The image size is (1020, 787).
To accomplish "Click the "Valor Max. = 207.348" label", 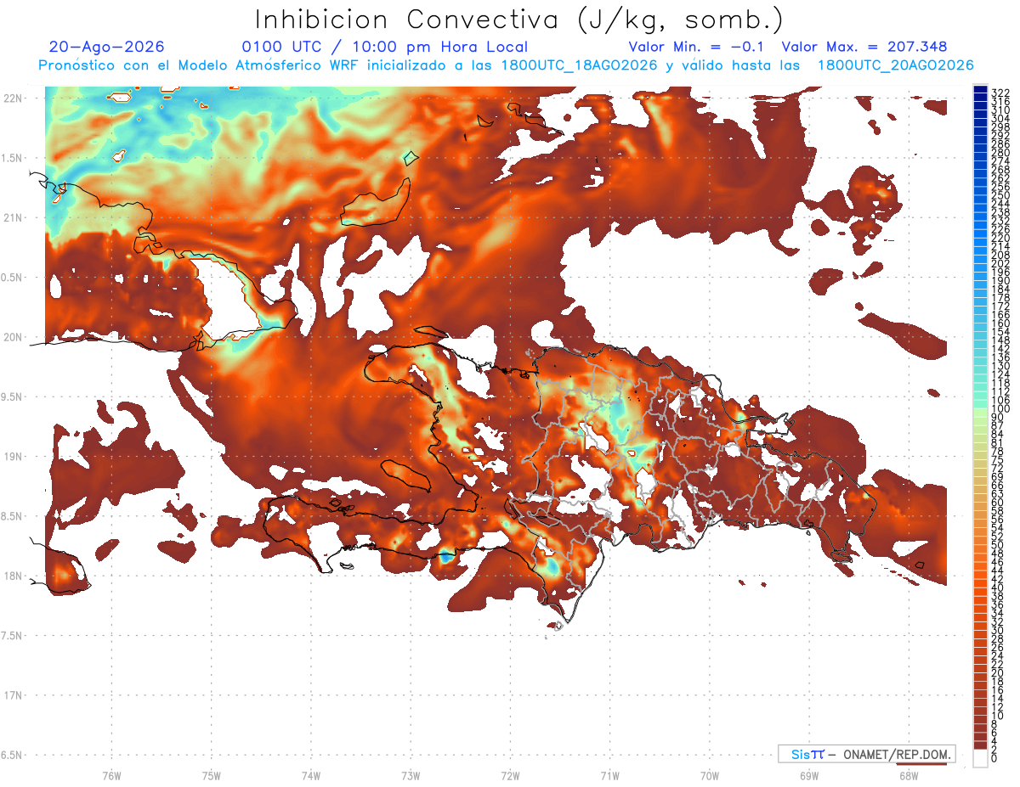I will (x=864, y=47).
